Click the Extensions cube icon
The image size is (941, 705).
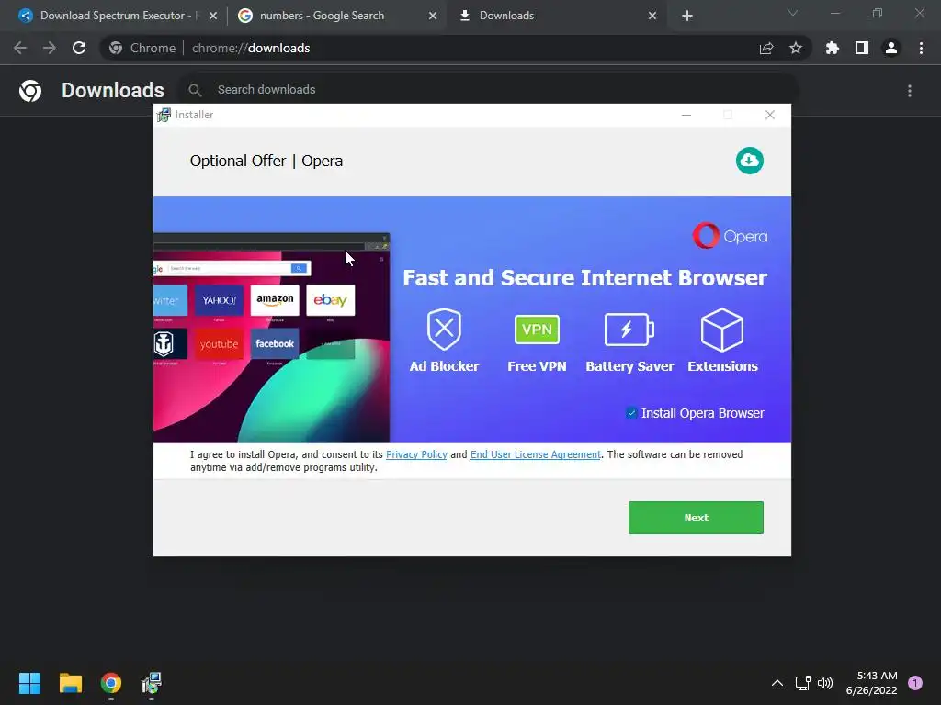click(722, 330)
